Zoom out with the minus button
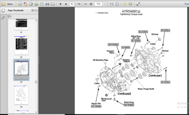The image size is (189, 115). [x=85, y=4]
